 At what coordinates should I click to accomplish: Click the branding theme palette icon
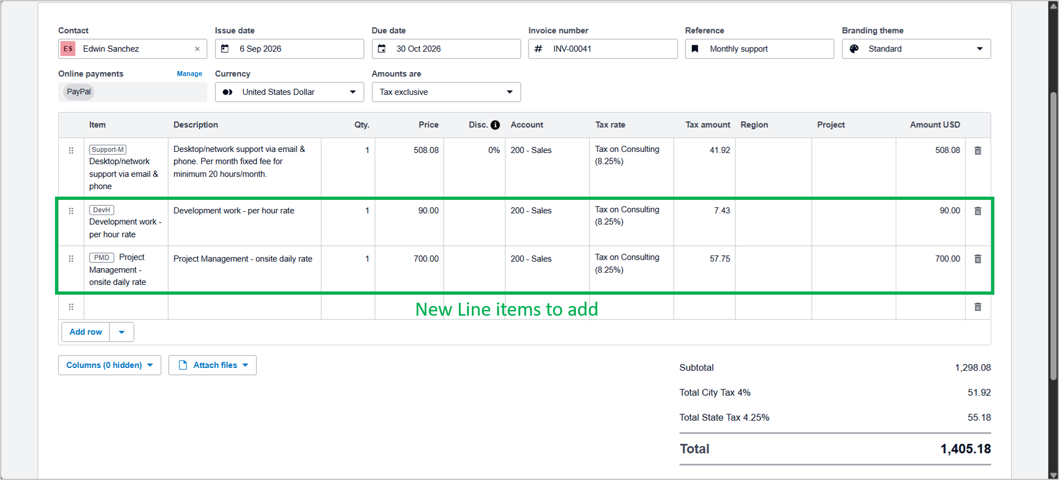(854, 49)
